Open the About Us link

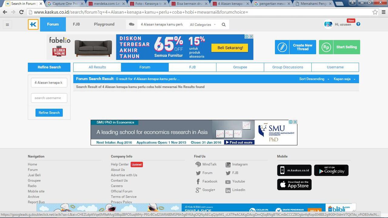(118, 170)
